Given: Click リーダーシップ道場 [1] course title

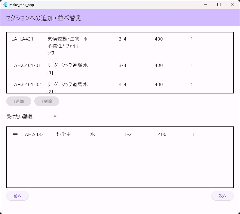Looking at the screenshot, I should pos(64,69).
